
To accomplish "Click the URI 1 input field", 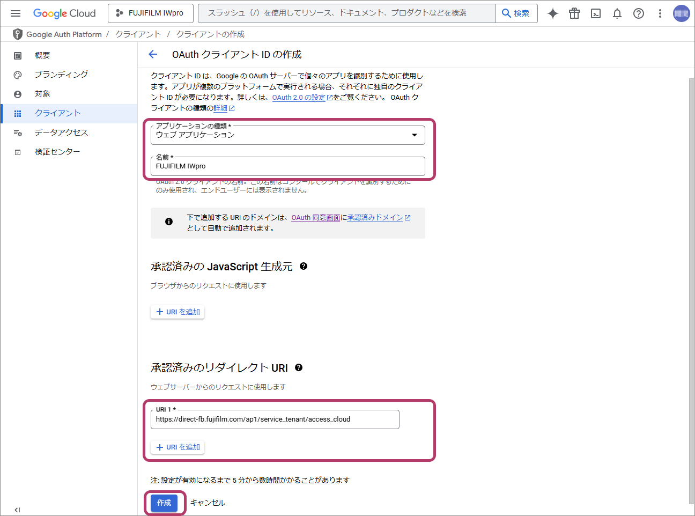I will pyautogui.click(x=275, y=419).
